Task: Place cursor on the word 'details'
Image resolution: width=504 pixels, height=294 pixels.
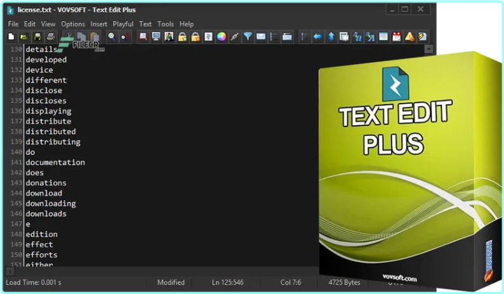Action: [41, 50]
